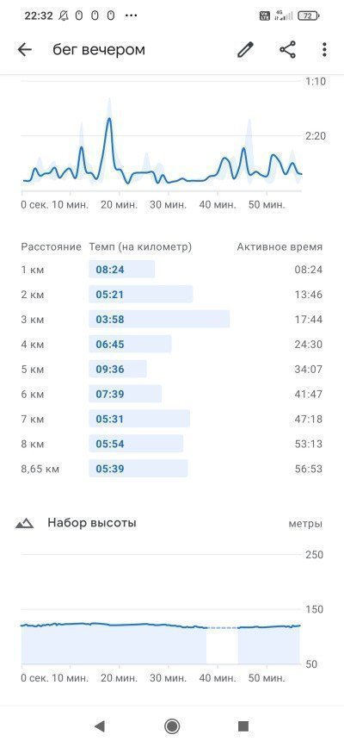
Task: Tap pace chart peak near 20 мин.
Action: point(109,119)
